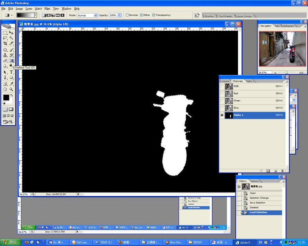The width and height of the screenshot is (308, 246).
Task: Select the Dodge tool
Action: point(11,66)
